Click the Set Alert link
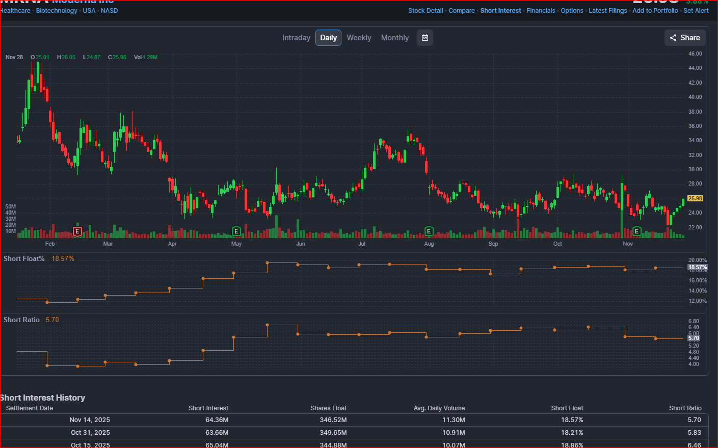This screenshot has width=718, height=448. pyautogui.click(x=696, y=11)
